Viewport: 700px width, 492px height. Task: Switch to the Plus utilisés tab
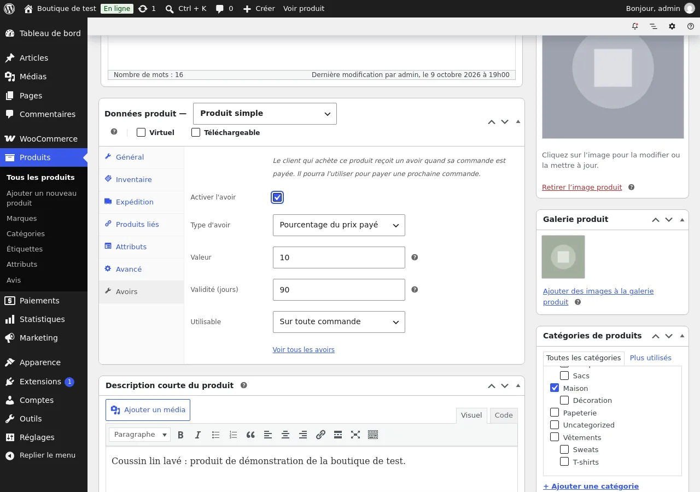[x=650, y=358]
